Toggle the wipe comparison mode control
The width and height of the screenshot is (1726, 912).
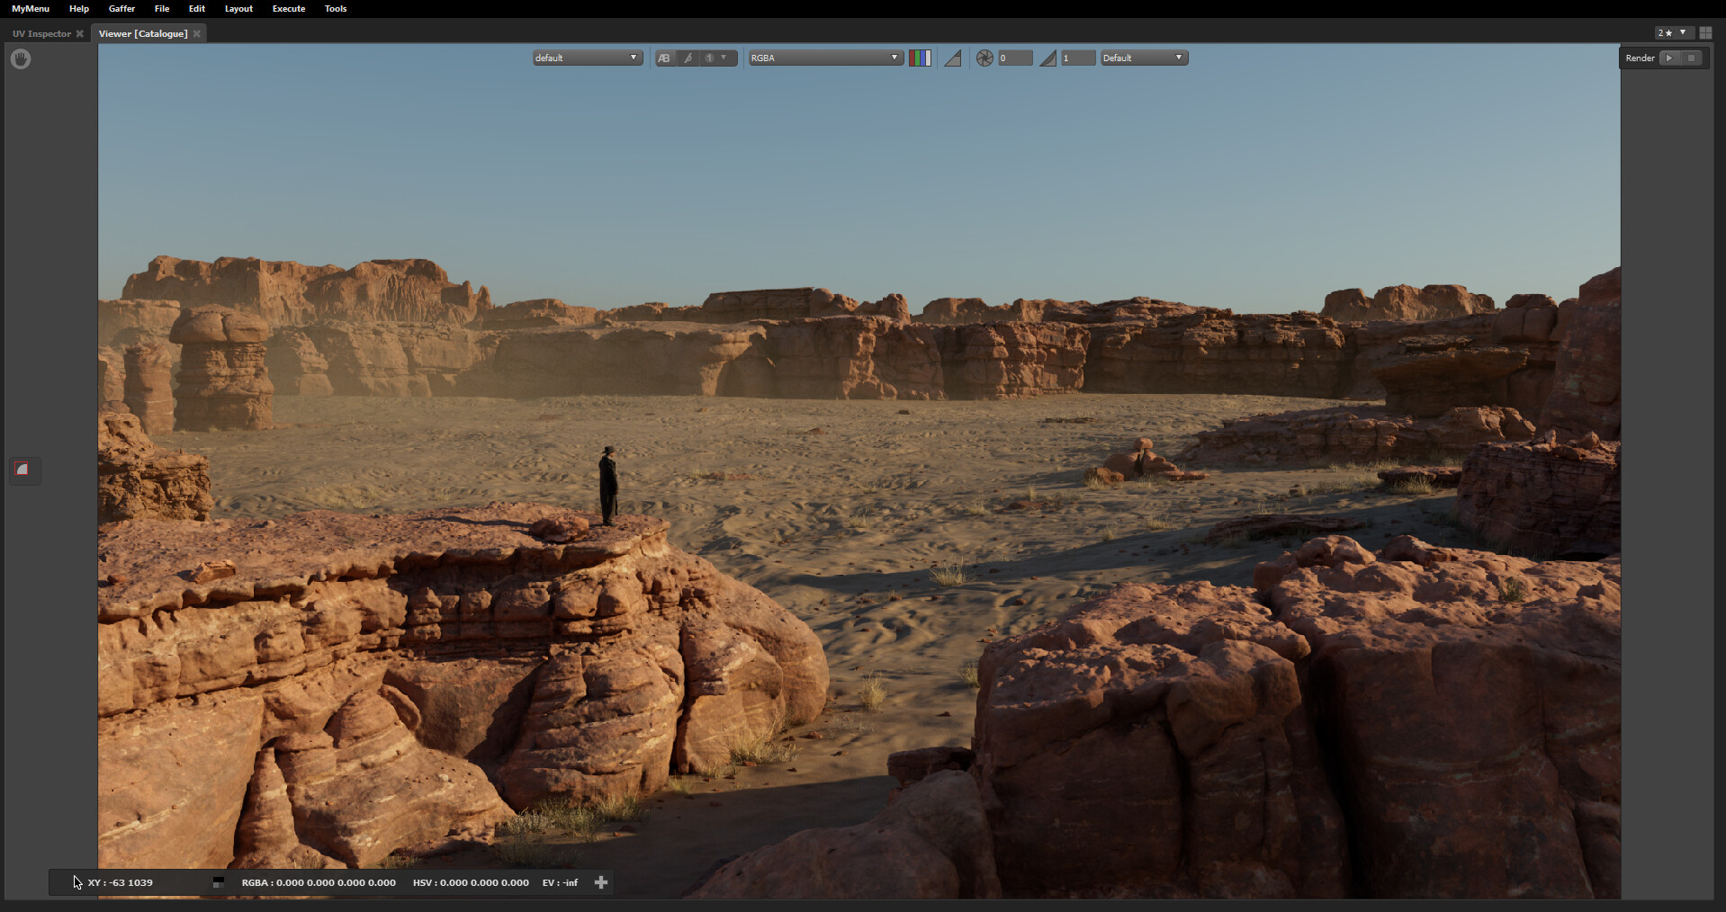click(688, 58)
